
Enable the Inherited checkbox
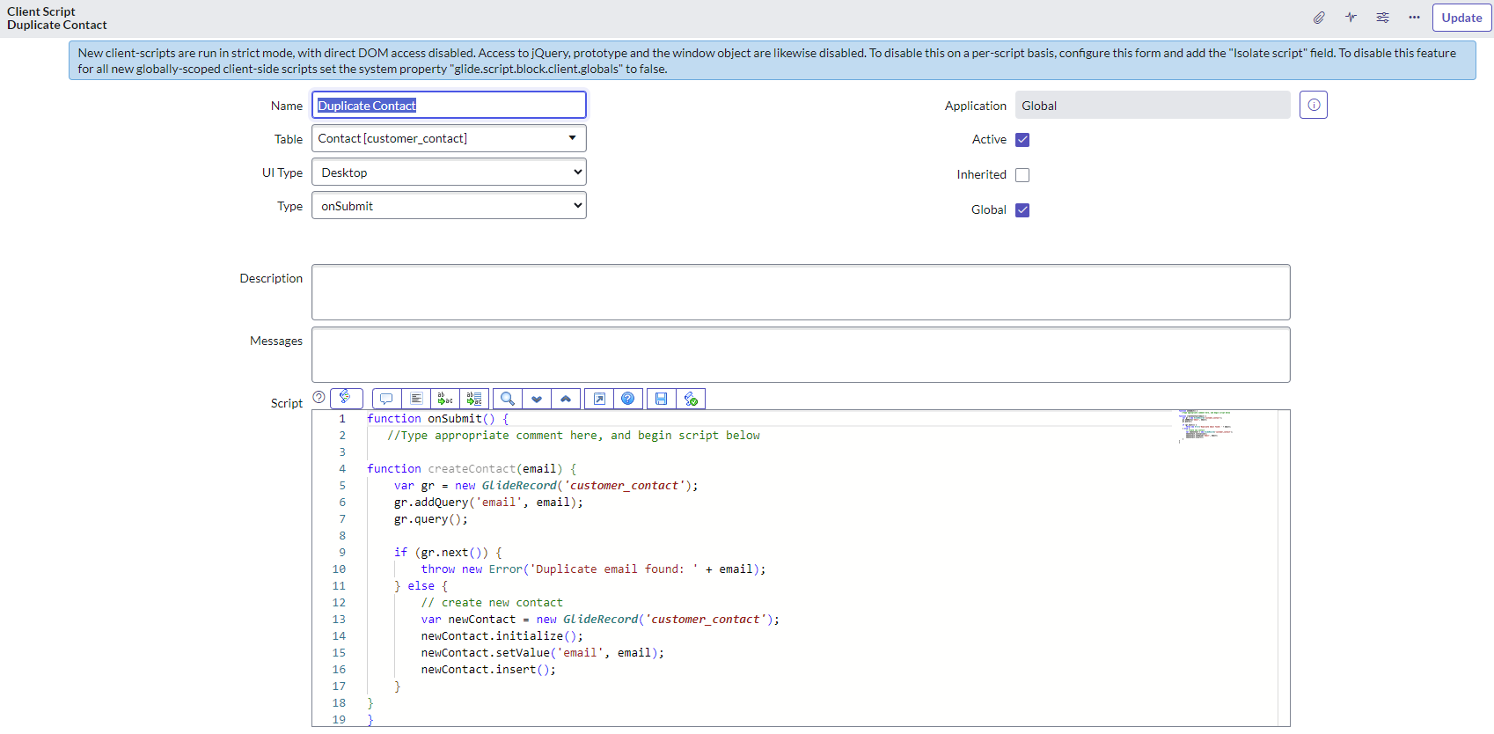pos(1022,175)
